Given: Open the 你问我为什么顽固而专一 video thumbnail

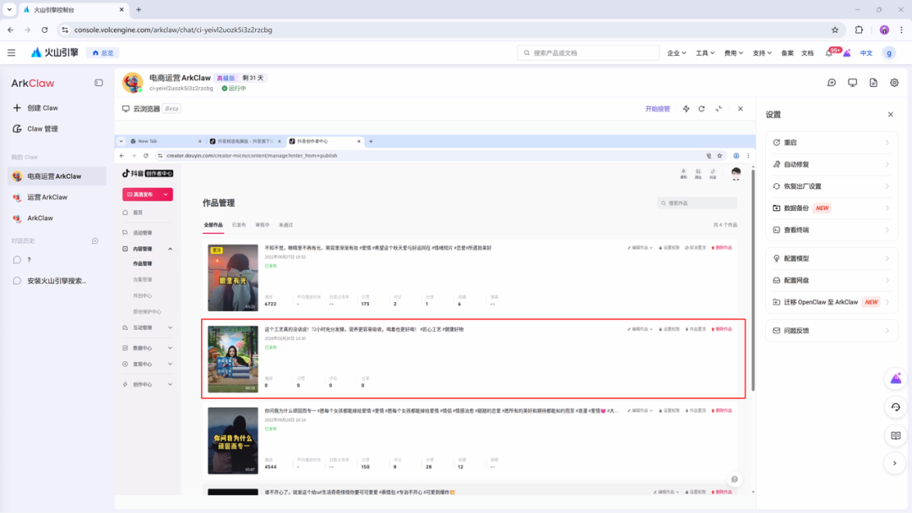Looking at the screenshot, I should tap(233, 440).
